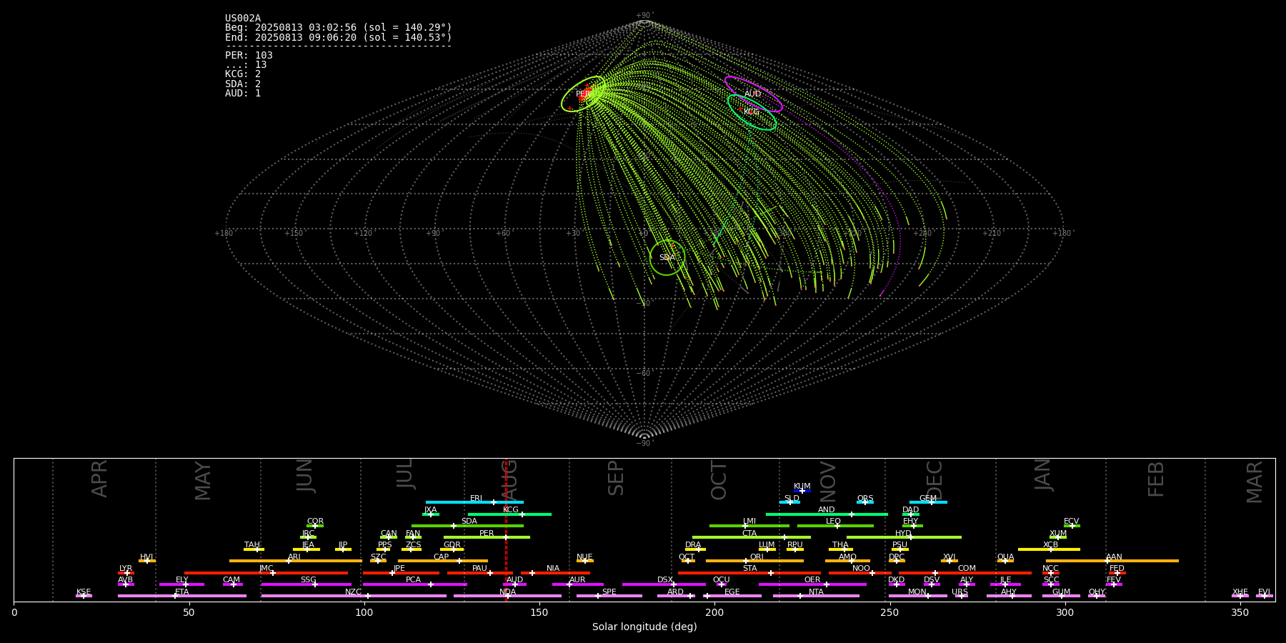1286x643 pixels.
Task: Click the SDA radiant circle label on map
Action: pos(667,258)
